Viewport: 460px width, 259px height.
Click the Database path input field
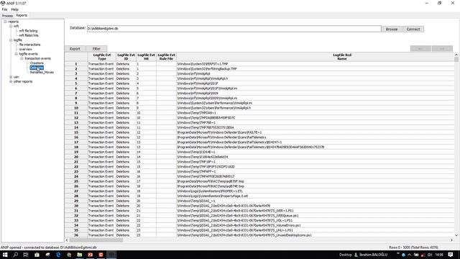click(234, 29)
